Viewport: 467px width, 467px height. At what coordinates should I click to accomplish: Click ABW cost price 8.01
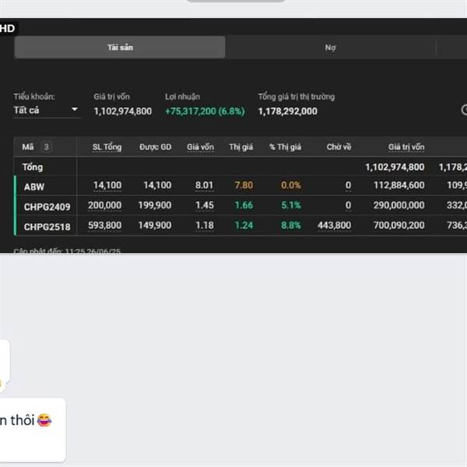click(x=204, y=185)
